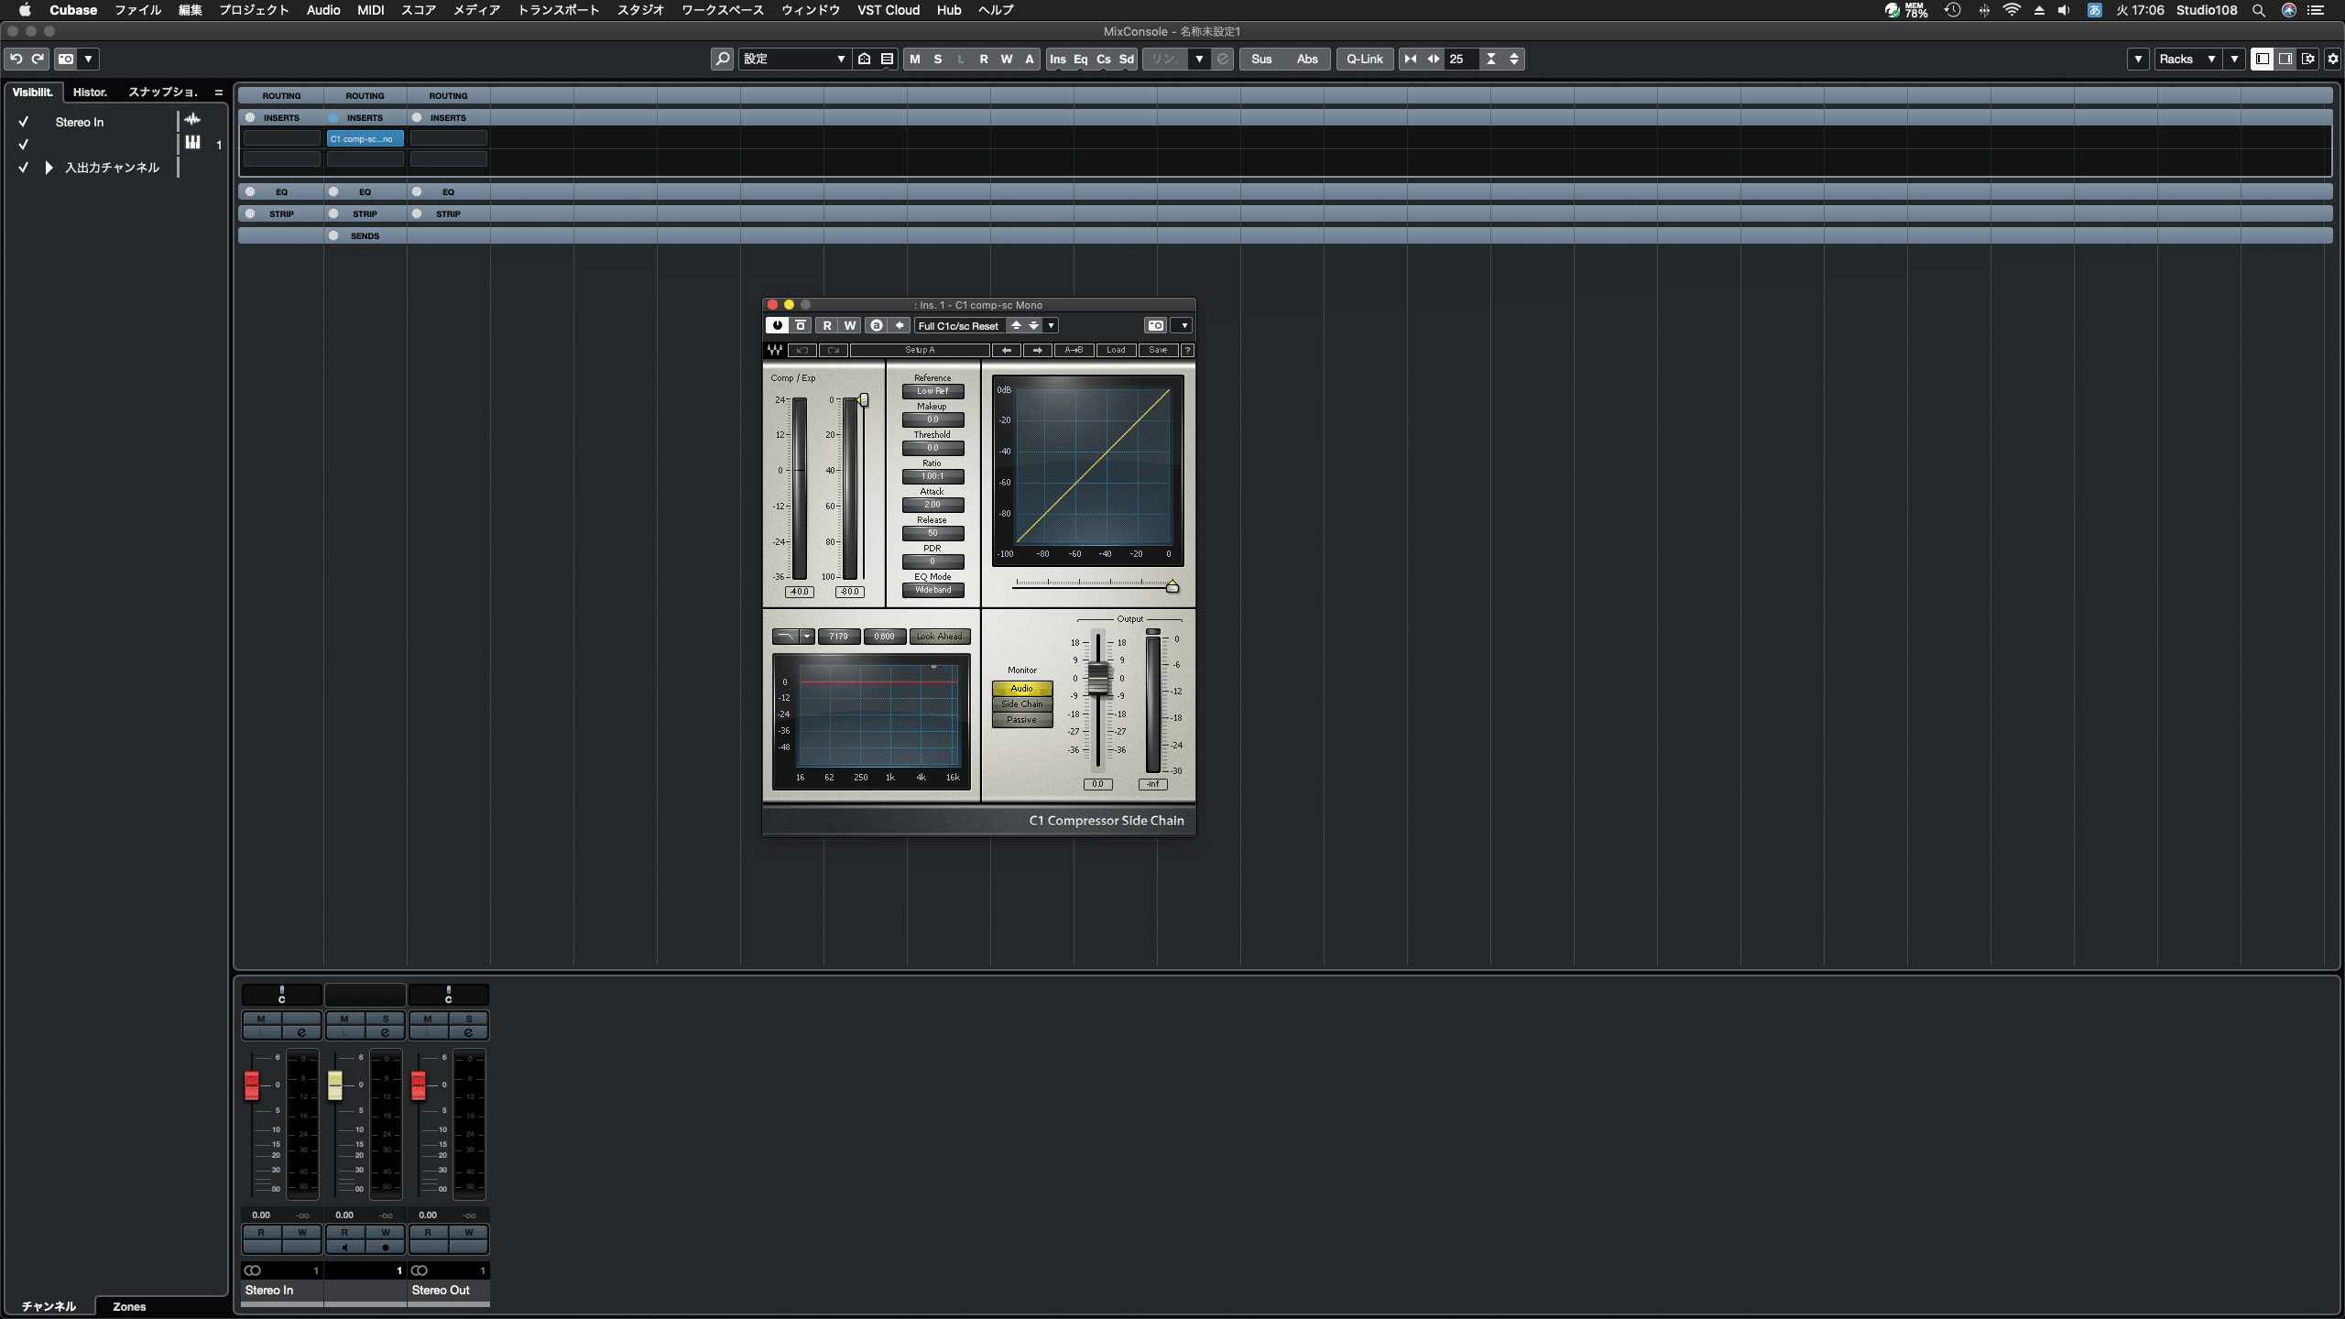Viewport: 2345px width, 1319px height.
Task: Expand the 入出力チャンネル tree item
Action: pyautogui.click(x=48, y=168)
